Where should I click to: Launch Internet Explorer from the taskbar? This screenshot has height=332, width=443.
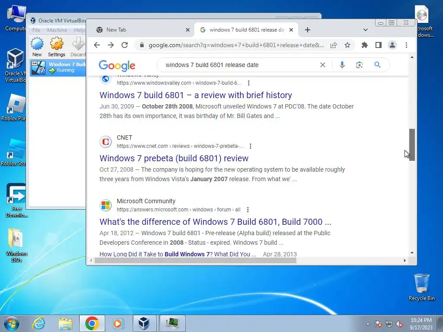pos(38,323)
